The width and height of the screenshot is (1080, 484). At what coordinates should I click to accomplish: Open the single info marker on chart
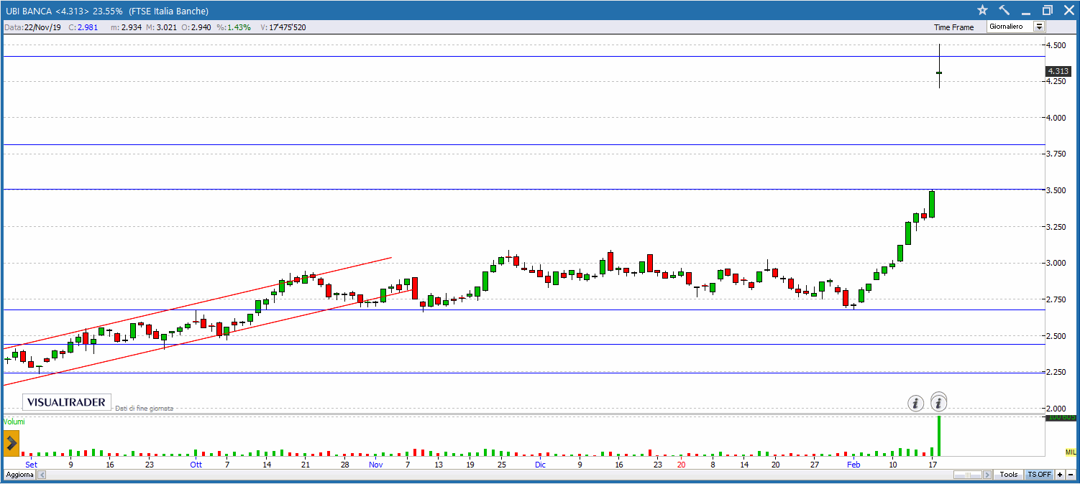coord(915,404)
